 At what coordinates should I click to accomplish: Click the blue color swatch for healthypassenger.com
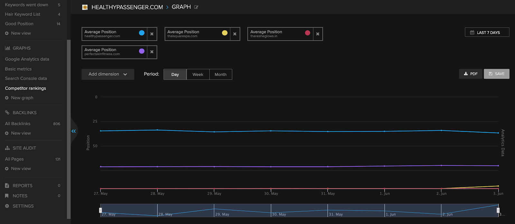(x=142, y=33)
